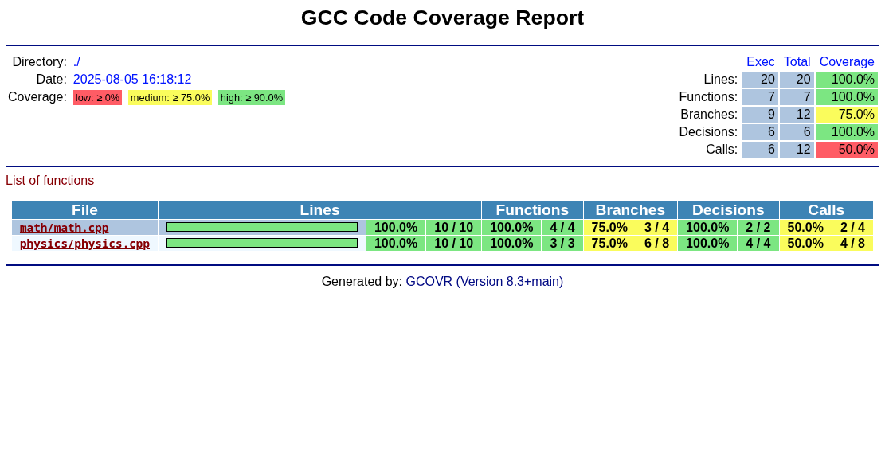Select the Functions column header in file table

click(532, 210)
